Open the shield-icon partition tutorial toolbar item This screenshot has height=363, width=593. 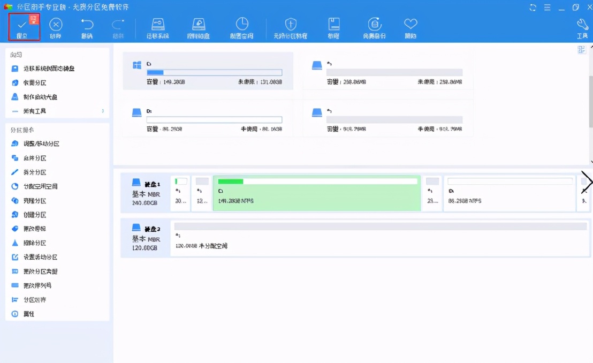[x=291, y=28]
